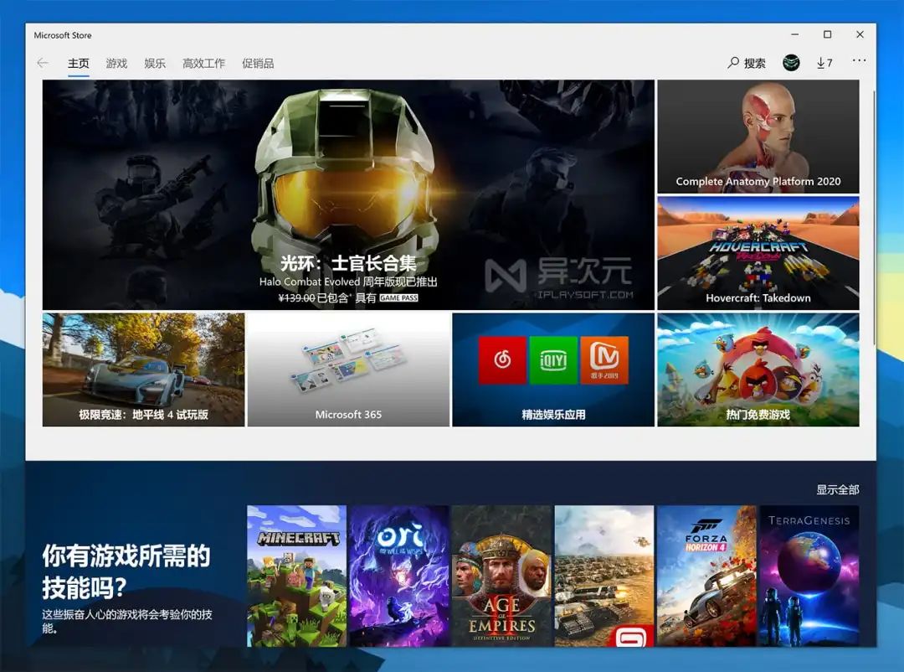Viewport: 904px width, 672px height.
Task: Click the Mango TV orange app icon
Action: point(604,360)
